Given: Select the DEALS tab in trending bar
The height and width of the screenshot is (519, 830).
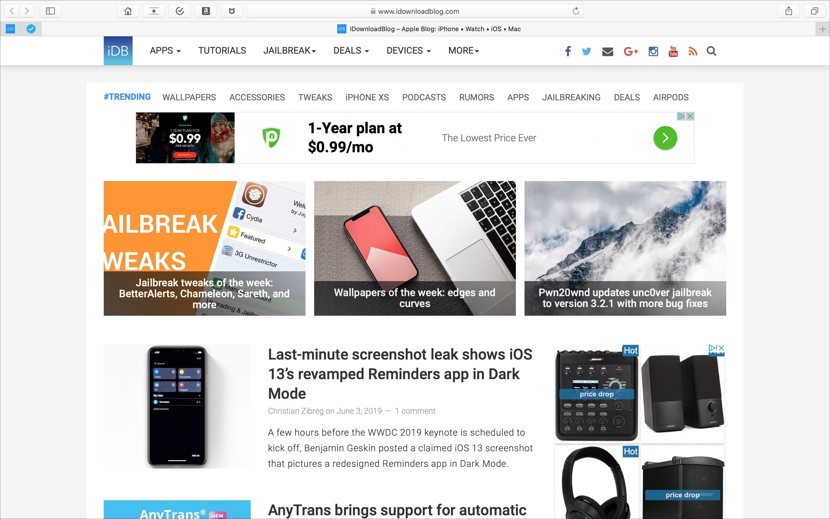Looking at the screenshot, I should click(627, 97).
